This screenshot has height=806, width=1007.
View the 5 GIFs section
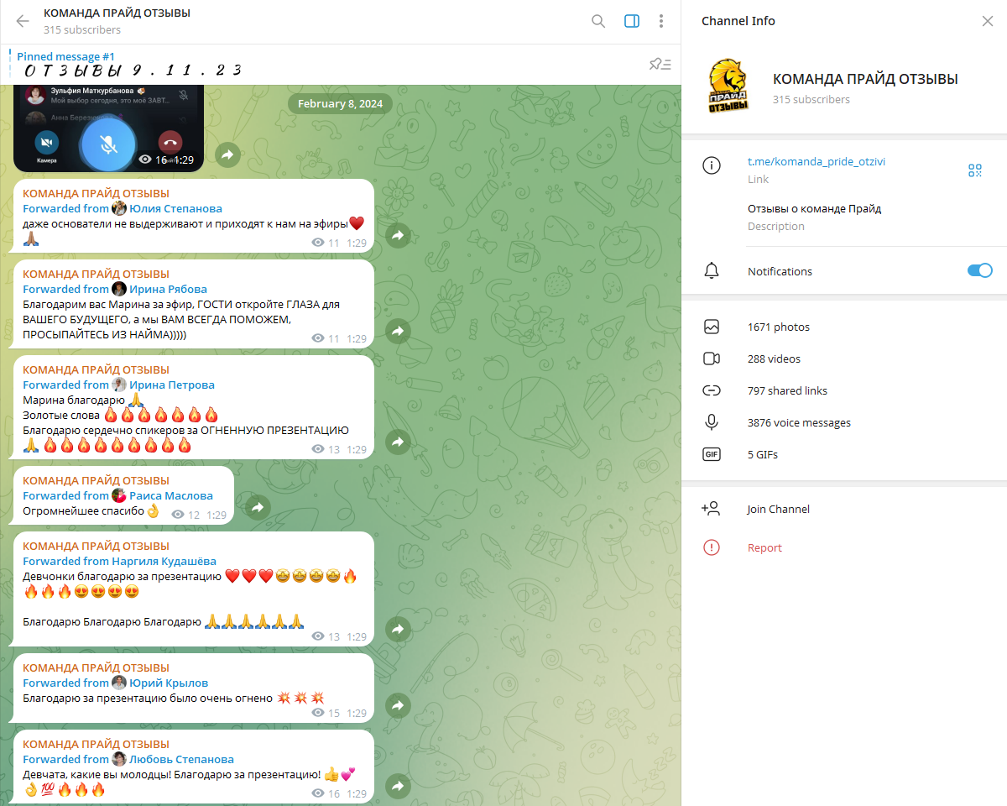(762, 454)
